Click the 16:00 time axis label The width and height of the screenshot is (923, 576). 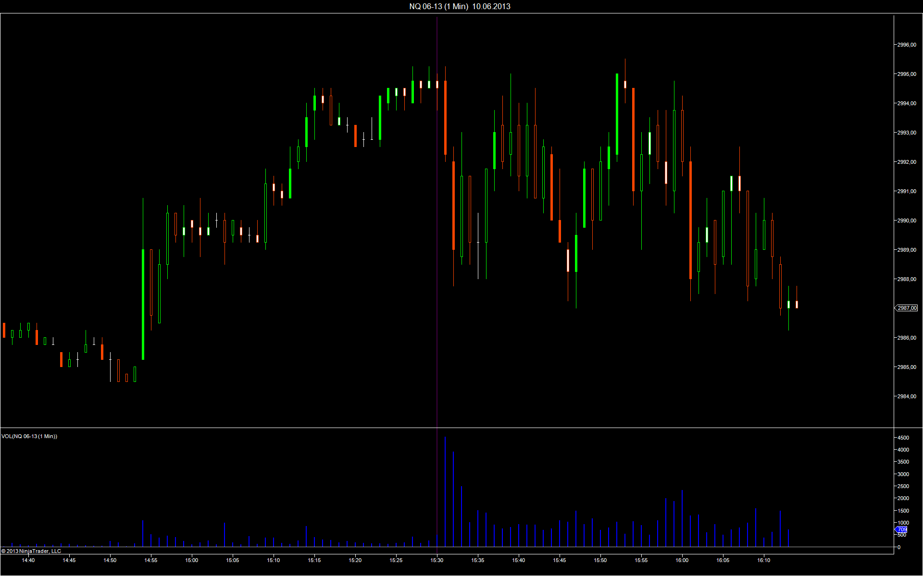[682, 560]
